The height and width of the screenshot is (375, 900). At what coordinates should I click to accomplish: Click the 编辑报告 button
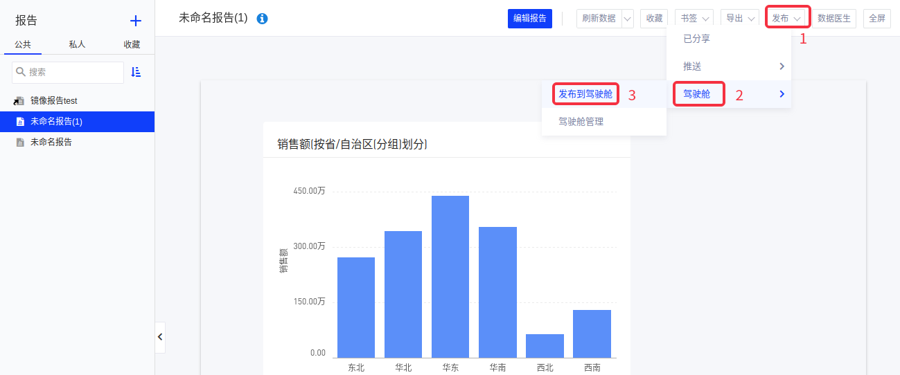coord(529,19)
